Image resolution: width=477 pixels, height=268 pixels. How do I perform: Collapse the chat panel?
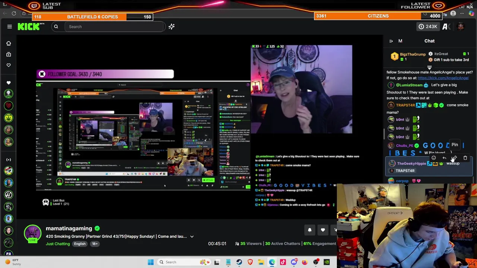[x=391, y=41]
